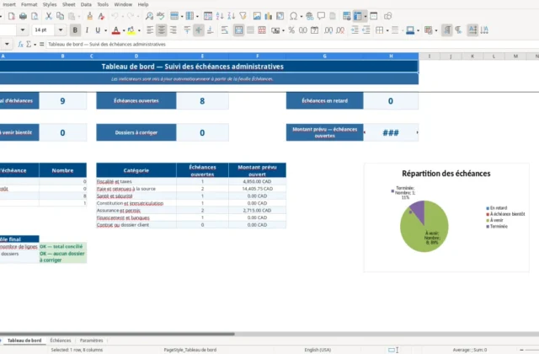Open the Special Character omega dropdown arrow
This screenshot has width=539, height=354.
[x=302, y=16]
